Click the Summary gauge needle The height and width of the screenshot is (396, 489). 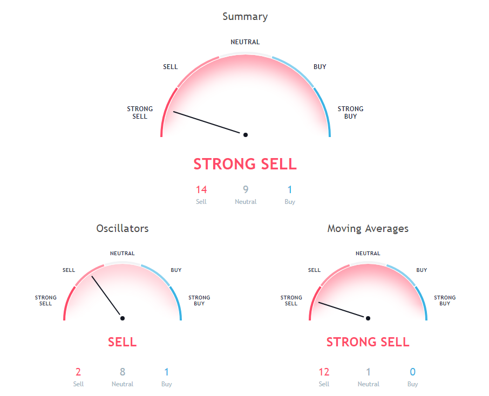click(x=209, y=124)
